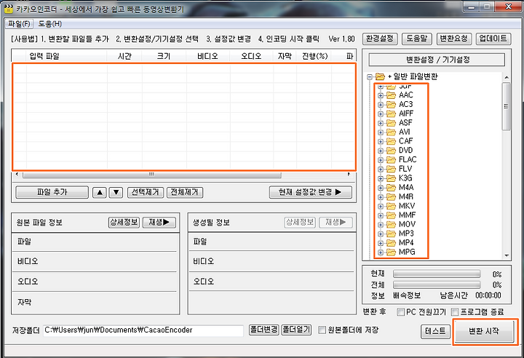Click the 일반 파일변환 root folder icon
This screenshot has height=358, width=524.
pyautogui.click(x=380, y=77)
